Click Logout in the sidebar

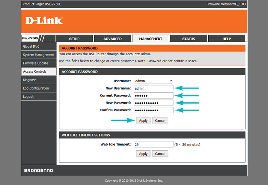[x=39, y=96]
